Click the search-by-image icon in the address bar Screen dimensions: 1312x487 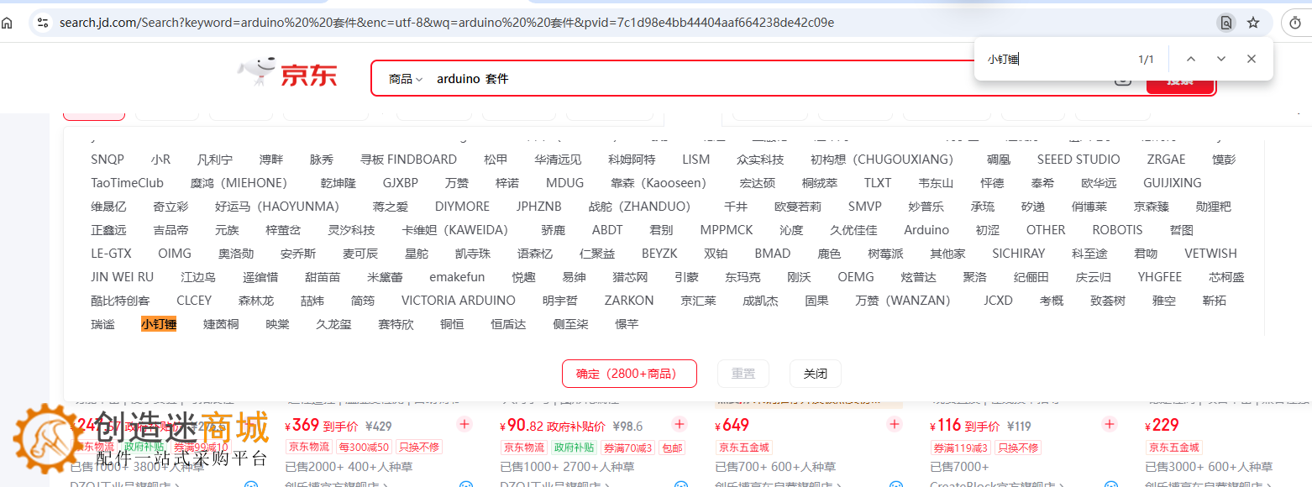pyautogui.click(x=1226, y=23)
